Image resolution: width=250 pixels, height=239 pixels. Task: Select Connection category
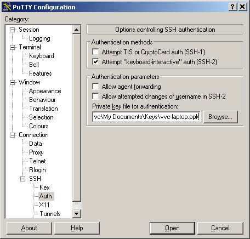click(33, 135)
